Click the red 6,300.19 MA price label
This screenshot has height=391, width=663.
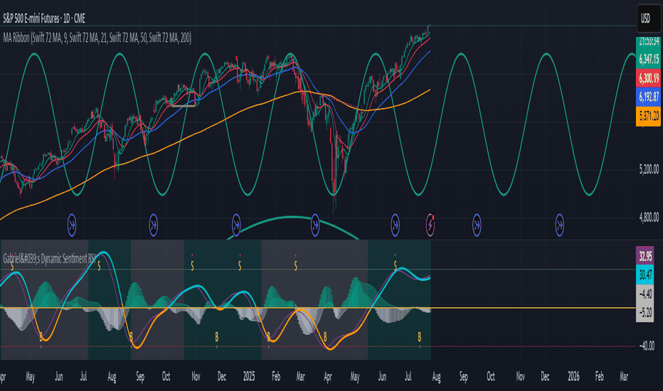tap(648, 78)
